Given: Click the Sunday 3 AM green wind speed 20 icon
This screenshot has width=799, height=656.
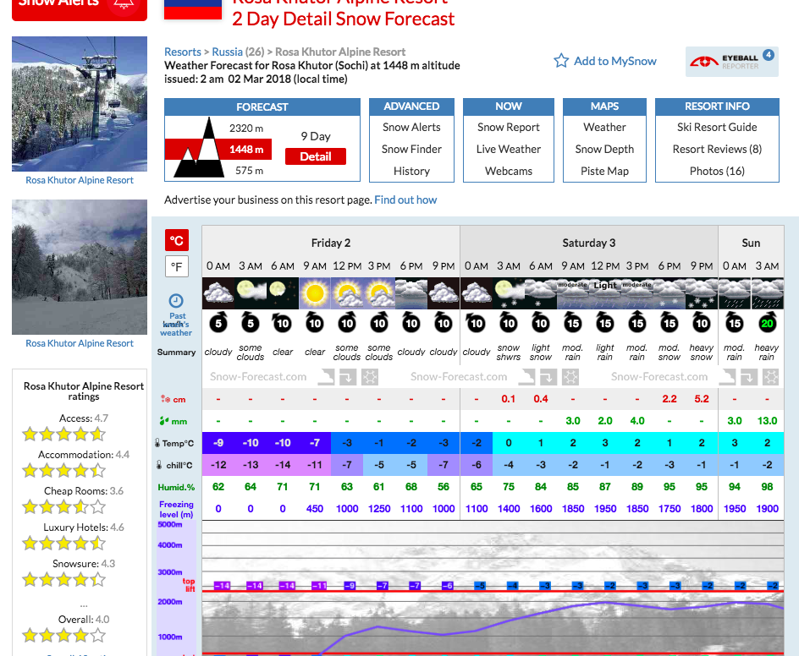Looking at the screenshot, I should tap(767, 322).
